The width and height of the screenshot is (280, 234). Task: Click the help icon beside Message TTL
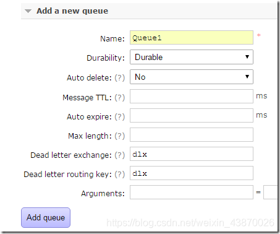pos(120,97)
